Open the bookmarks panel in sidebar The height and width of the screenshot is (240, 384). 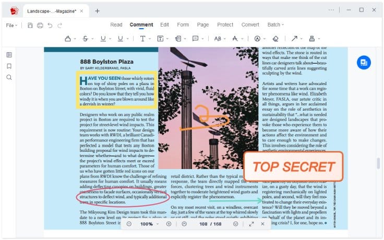(9, 66)
